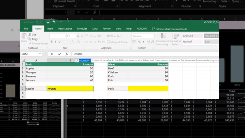Viewport: 245px width, 138px height.
Task: Click the Decrease Decimal button
Action: pos(153,42)
